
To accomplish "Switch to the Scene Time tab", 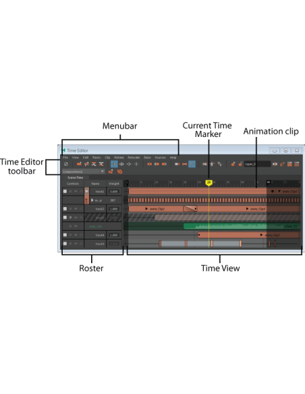I will [x=76, y=177].
